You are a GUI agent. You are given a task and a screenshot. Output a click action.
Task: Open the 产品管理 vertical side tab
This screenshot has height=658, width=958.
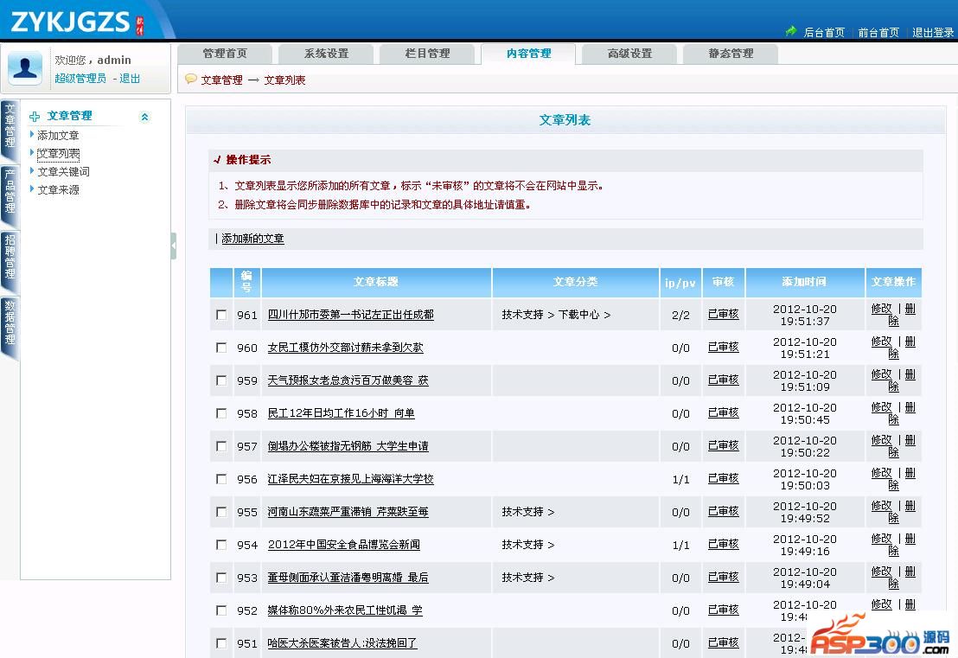pyautogui.click(x=10, y=192)
